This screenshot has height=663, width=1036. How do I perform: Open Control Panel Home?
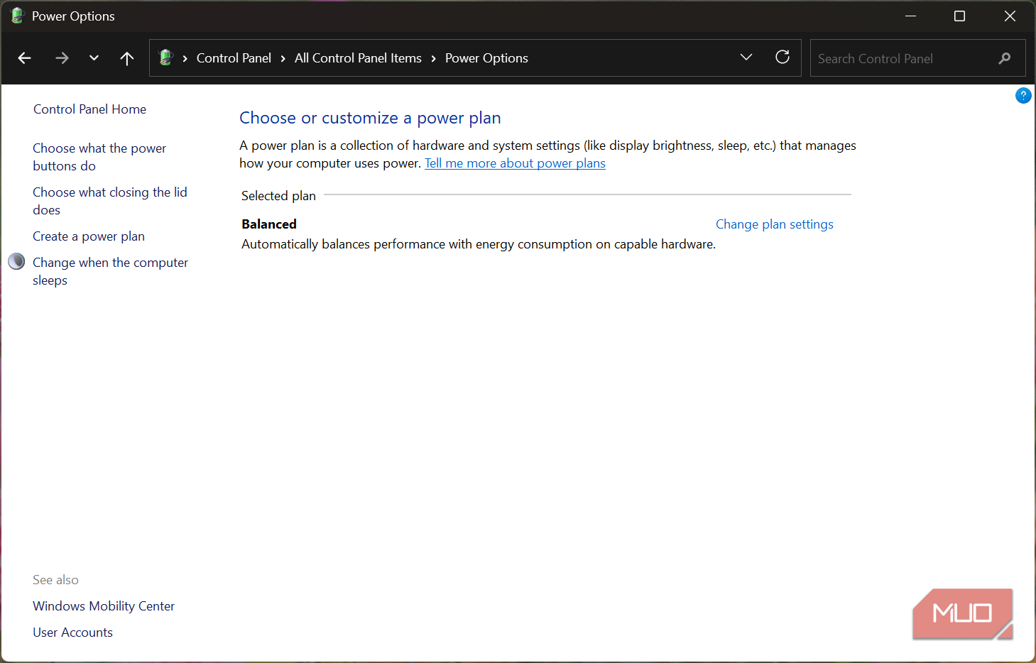tap(89, 109)
